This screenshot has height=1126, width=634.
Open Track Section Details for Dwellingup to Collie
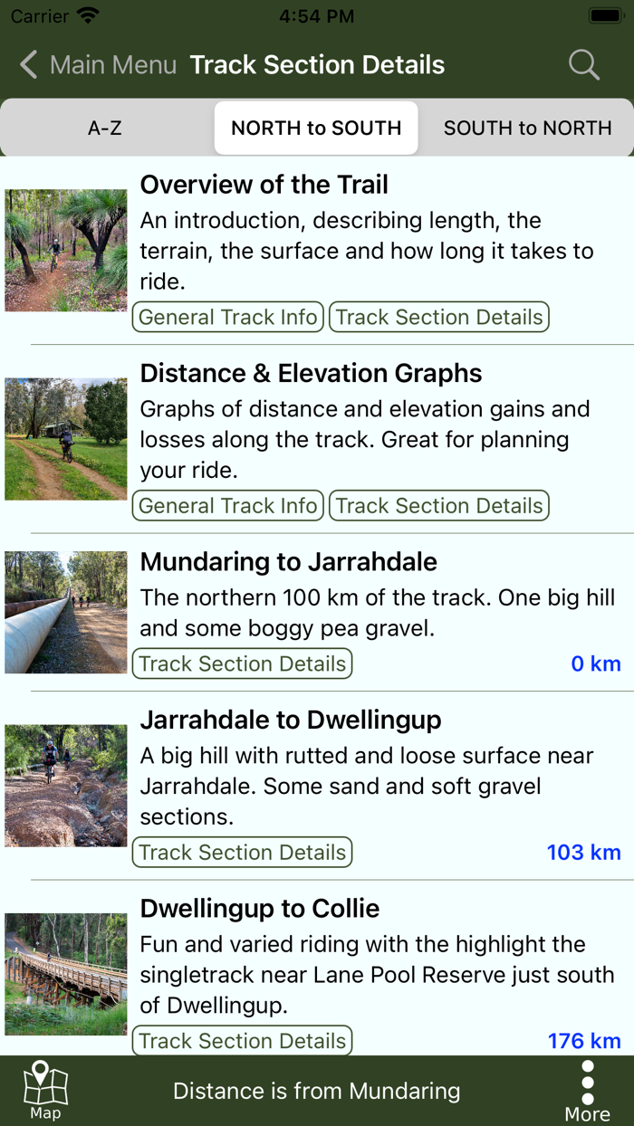pyautogui.click(x=241, y=1040)
